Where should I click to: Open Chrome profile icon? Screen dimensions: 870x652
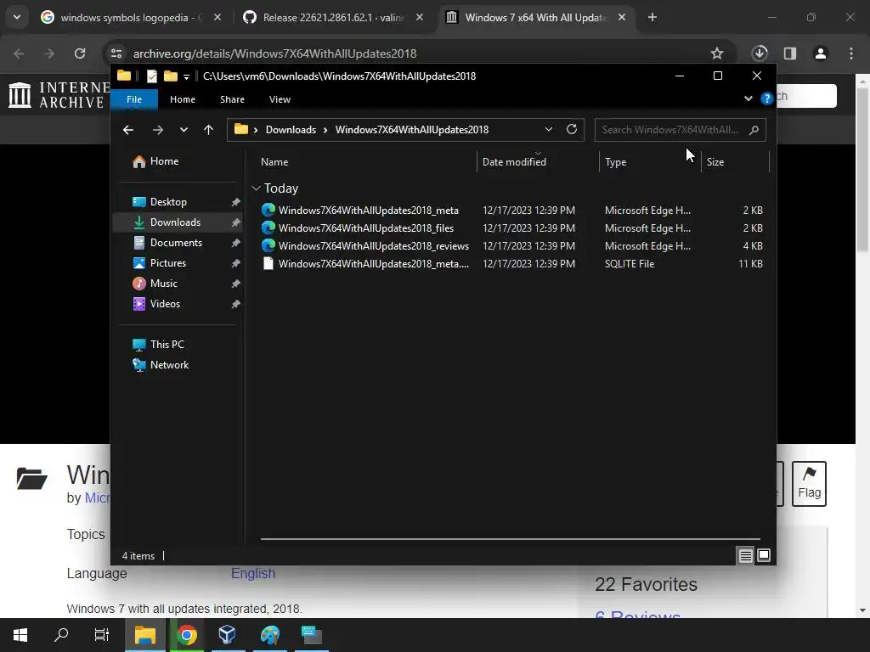tap(820, 53)
